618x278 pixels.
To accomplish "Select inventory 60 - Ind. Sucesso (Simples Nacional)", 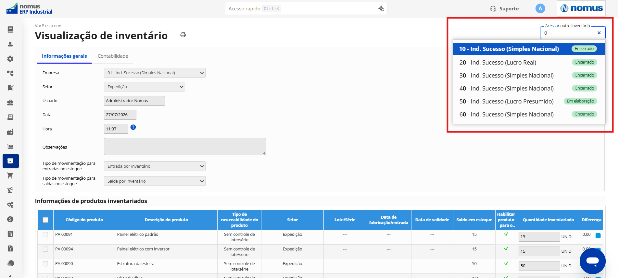I will 529,114.
